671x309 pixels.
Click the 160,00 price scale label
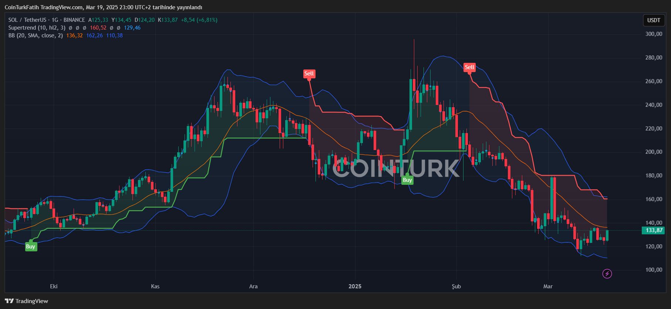click(654, 199)
